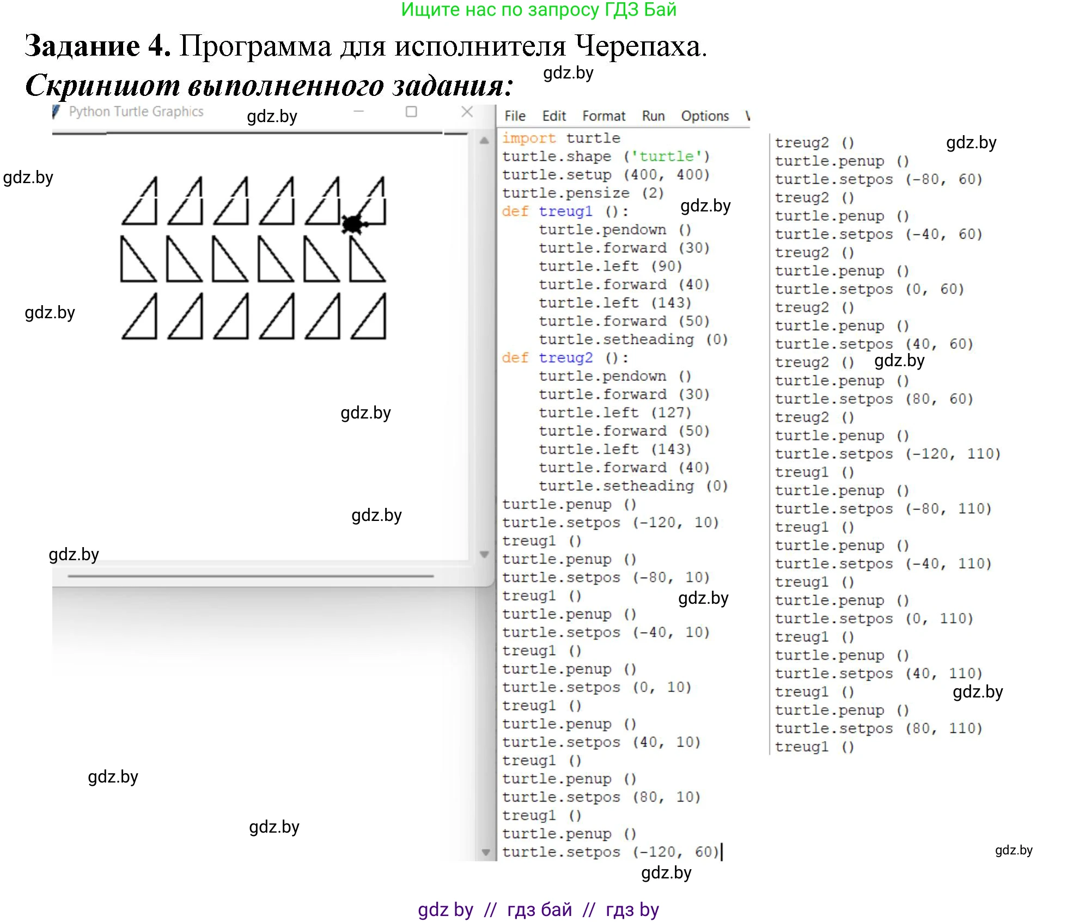Click the last line 'turtle.setpos (-120, 60)'
This screenshot has width=1079, height=922.
tap(610, 852)
